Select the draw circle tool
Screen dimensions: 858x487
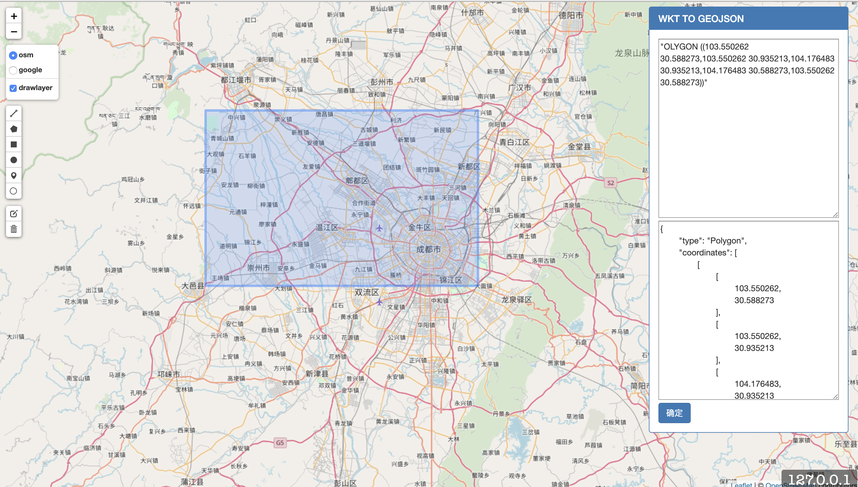click(x=14, y=160)
